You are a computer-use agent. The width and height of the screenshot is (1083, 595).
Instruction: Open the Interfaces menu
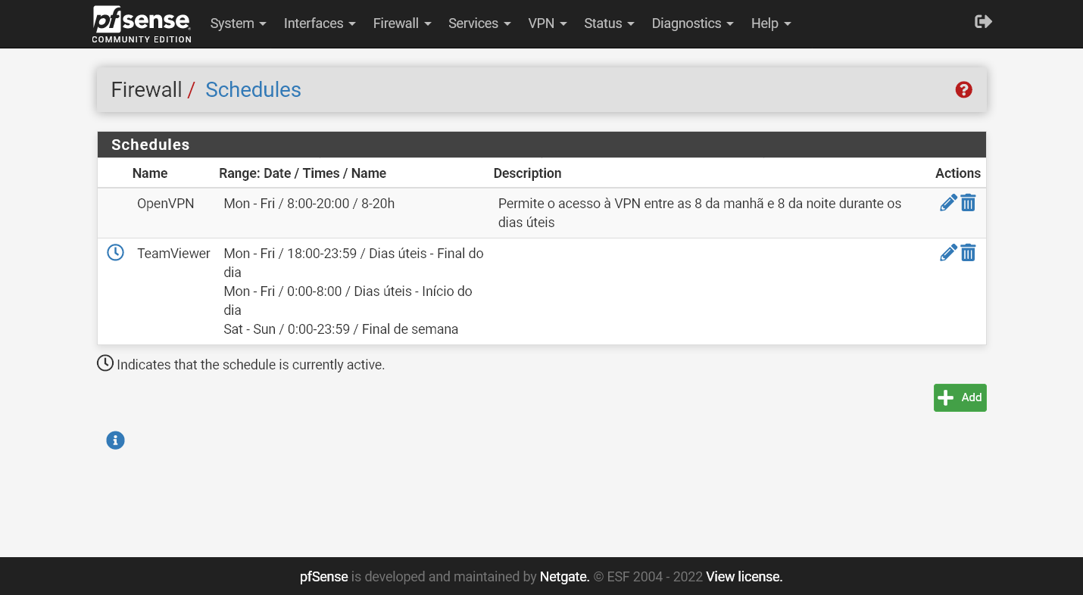pyautogui.click(x=319, y=23)
